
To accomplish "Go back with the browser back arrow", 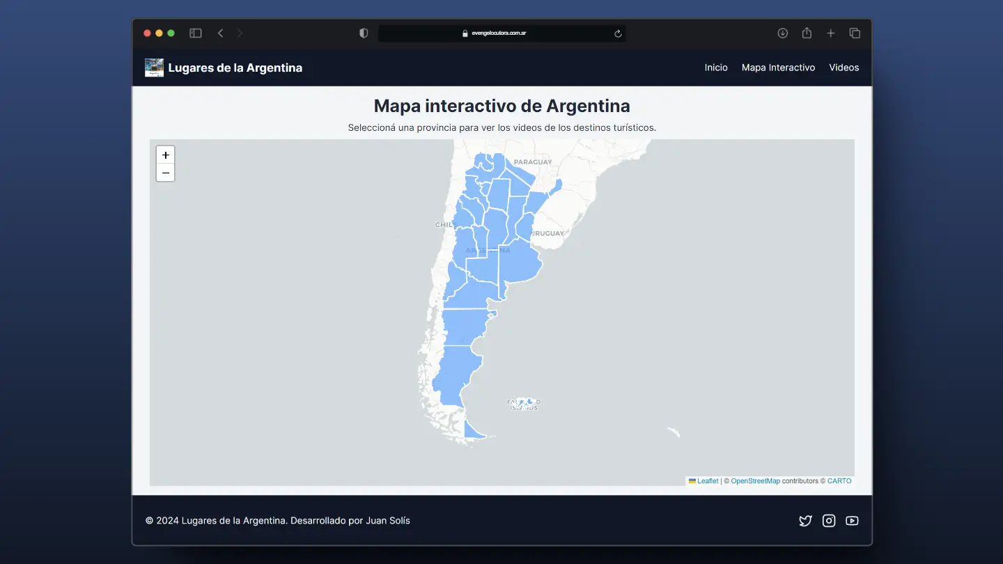I will click(x=220, y=33).
